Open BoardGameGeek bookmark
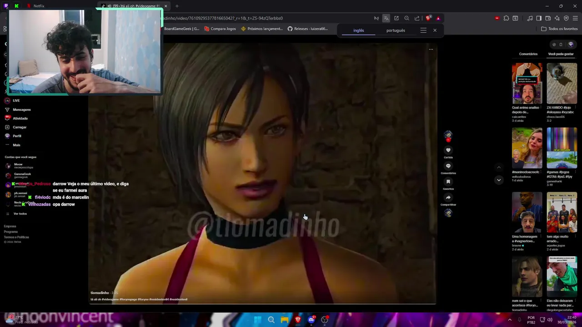Viewport: 582px width, 327px height. click(181, 29)
